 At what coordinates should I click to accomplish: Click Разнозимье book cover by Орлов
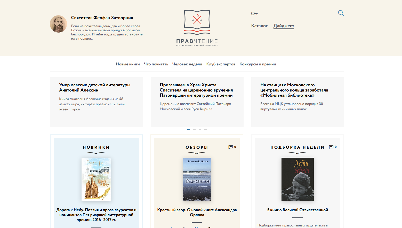(197, 179)
